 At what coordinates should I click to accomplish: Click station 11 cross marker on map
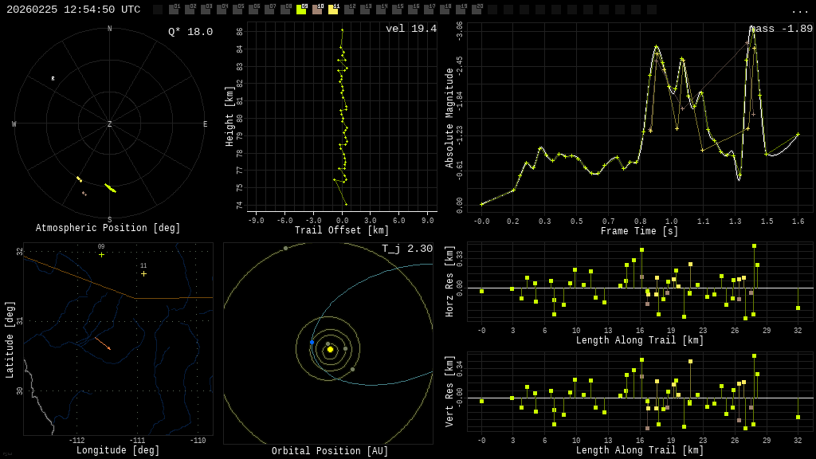[143, 273]
